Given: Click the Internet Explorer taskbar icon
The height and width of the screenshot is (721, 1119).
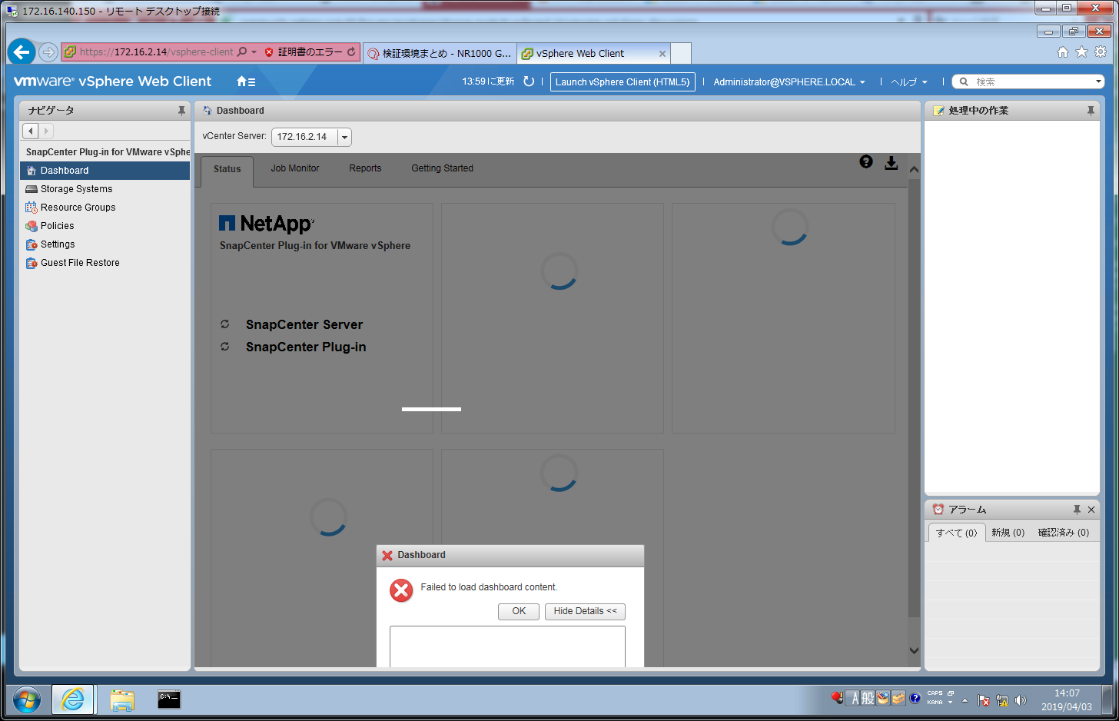Looking at the screenshot, I should pyautogui.click(x=73, y=699).
